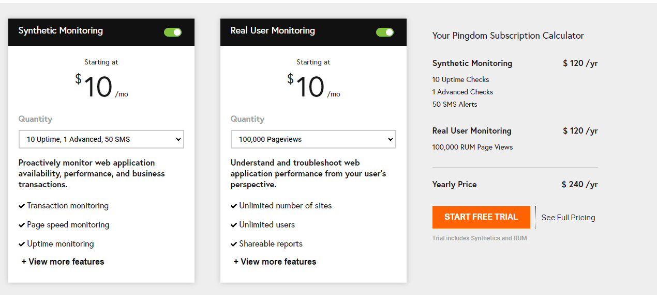Click the Shareable reports feature text
This screenshot has width=657, height=295.
click(271, 244)
